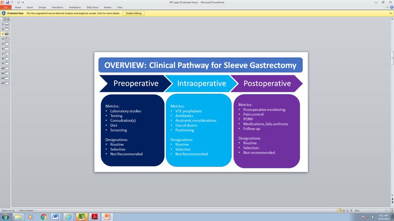Close the Protected View message bar
This screenshot has width=394, height=221.
tap(391, 13)
